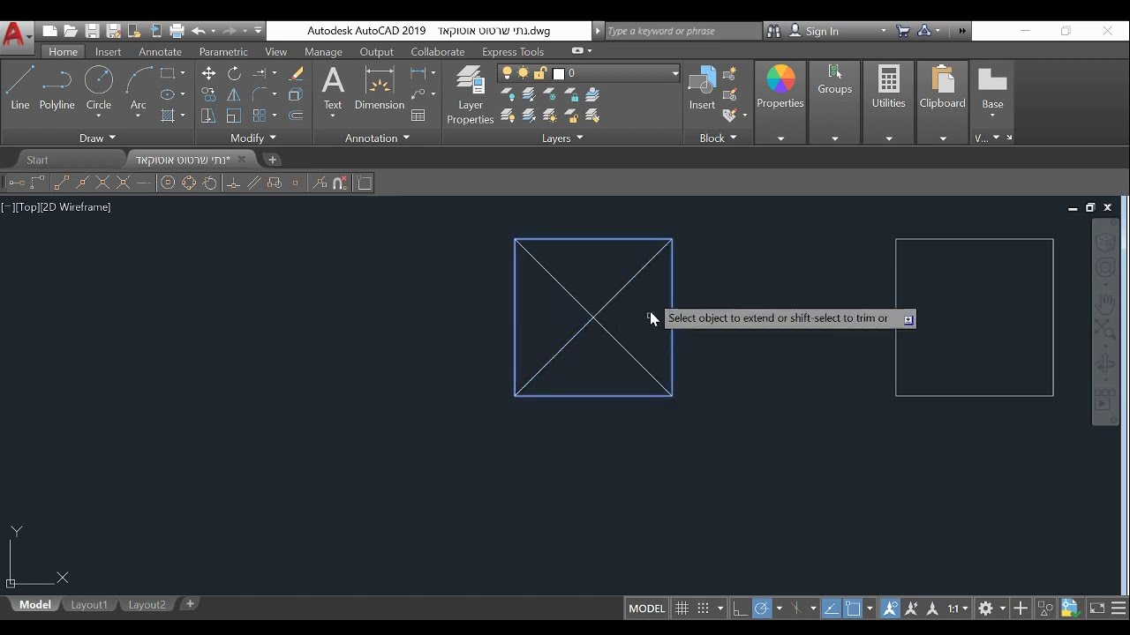Activate the Erase tool

296,73
